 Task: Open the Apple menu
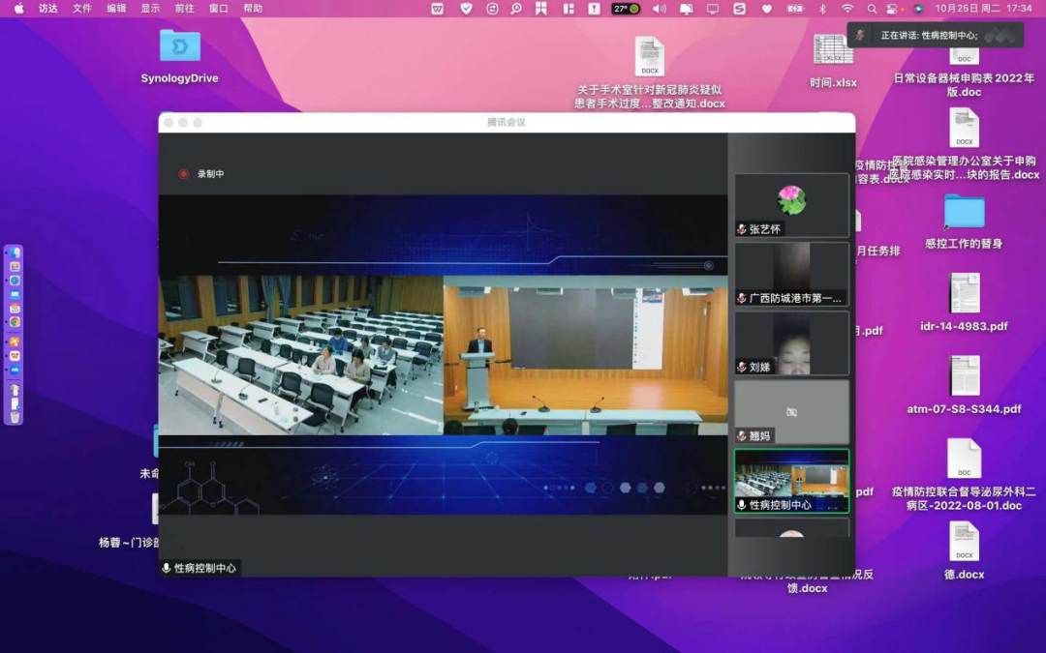coord(18,9)
